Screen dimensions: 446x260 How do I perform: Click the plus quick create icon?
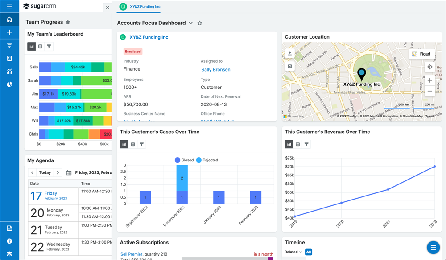9,32
